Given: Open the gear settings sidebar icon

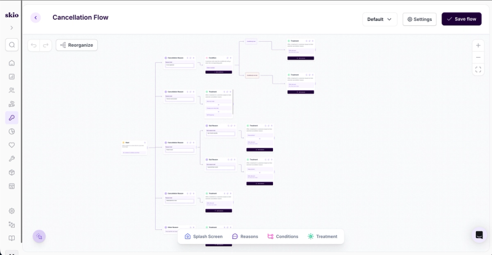Looking at the screenshot, I should pyautogui.click(x=12, y=211).
